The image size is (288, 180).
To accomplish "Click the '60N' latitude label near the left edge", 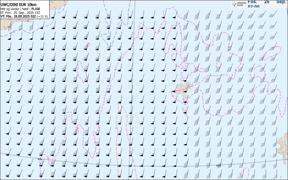I will 40,159.
